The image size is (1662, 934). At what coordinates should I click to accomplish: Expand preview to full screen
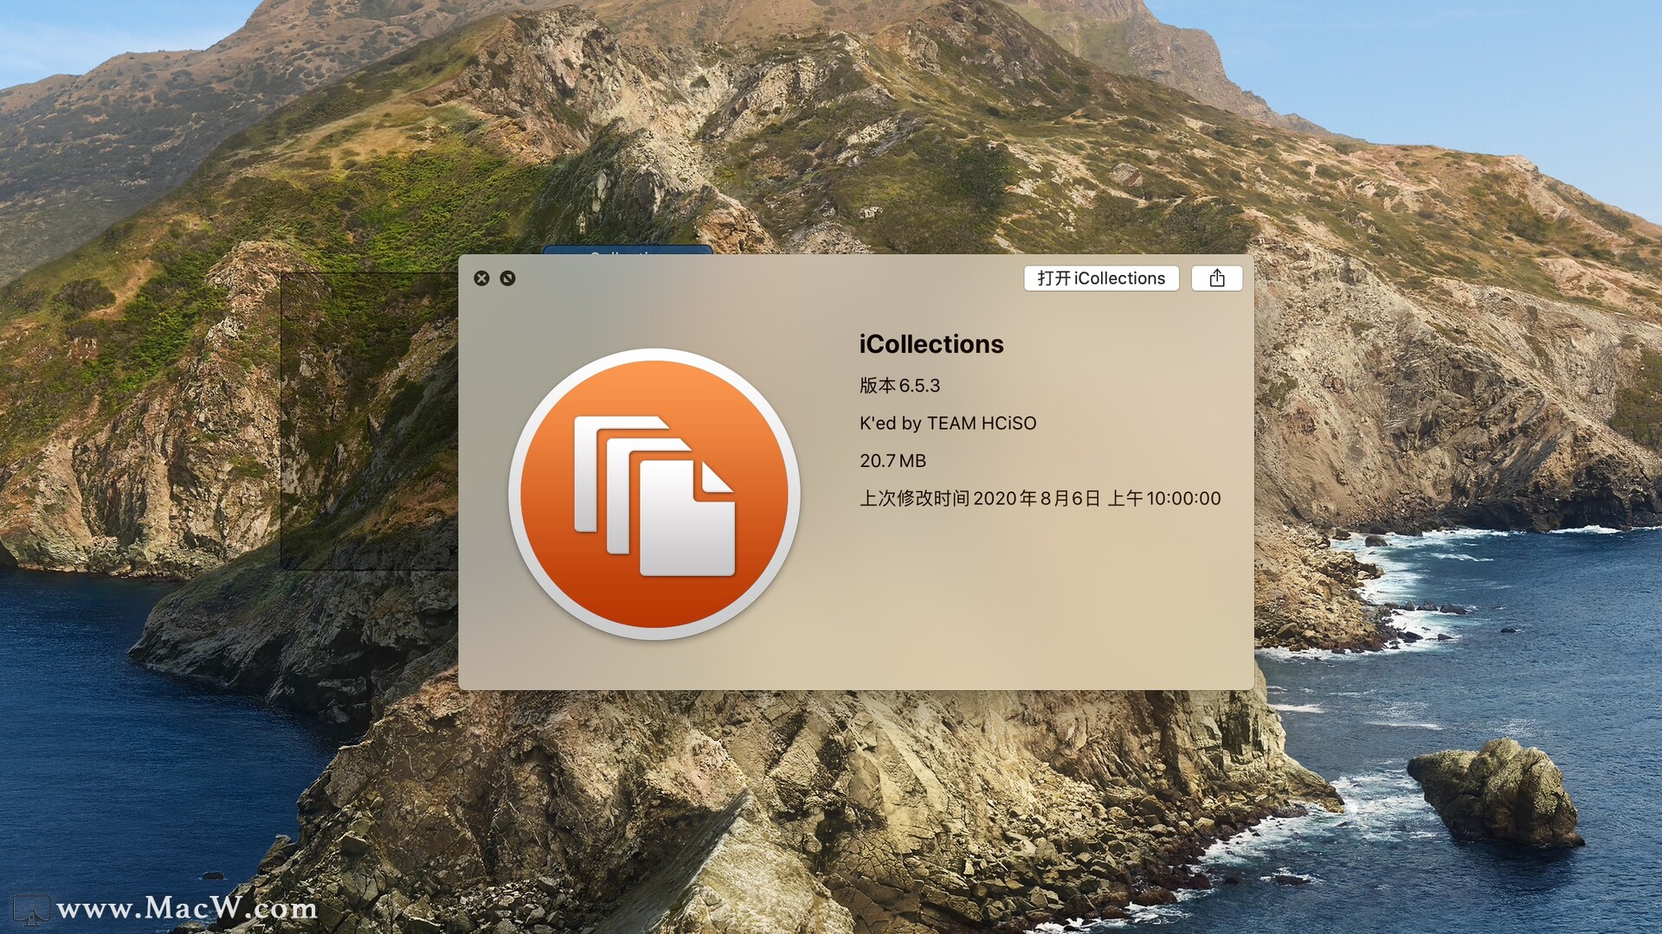[x=508, y=278]
